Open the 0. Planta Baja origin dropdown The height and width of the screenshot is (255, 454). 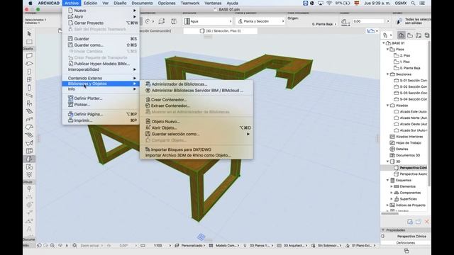324,24
